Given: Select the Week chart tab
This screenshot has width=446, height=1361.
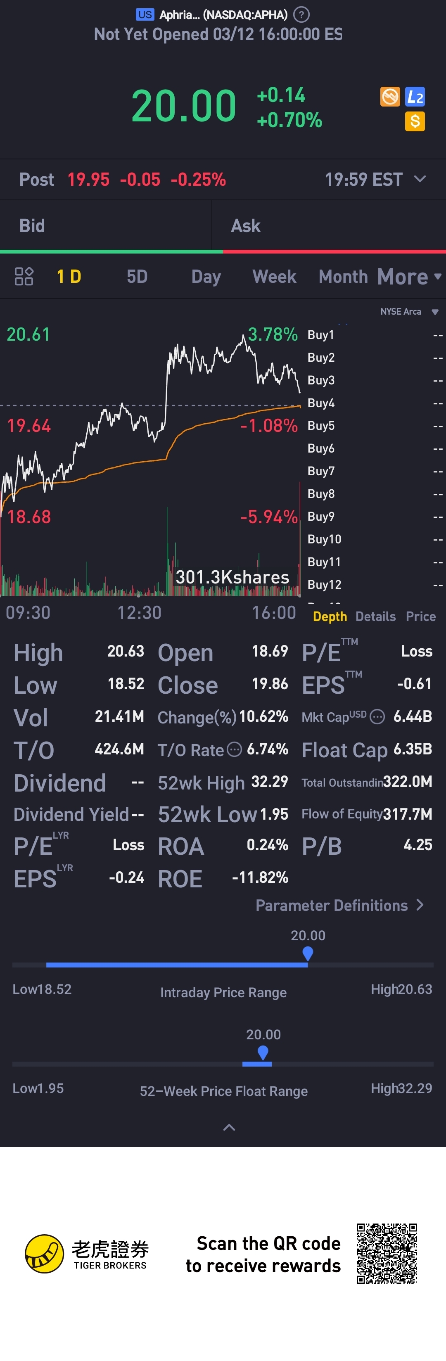Looking at the screenshot, I should (274, 276).
